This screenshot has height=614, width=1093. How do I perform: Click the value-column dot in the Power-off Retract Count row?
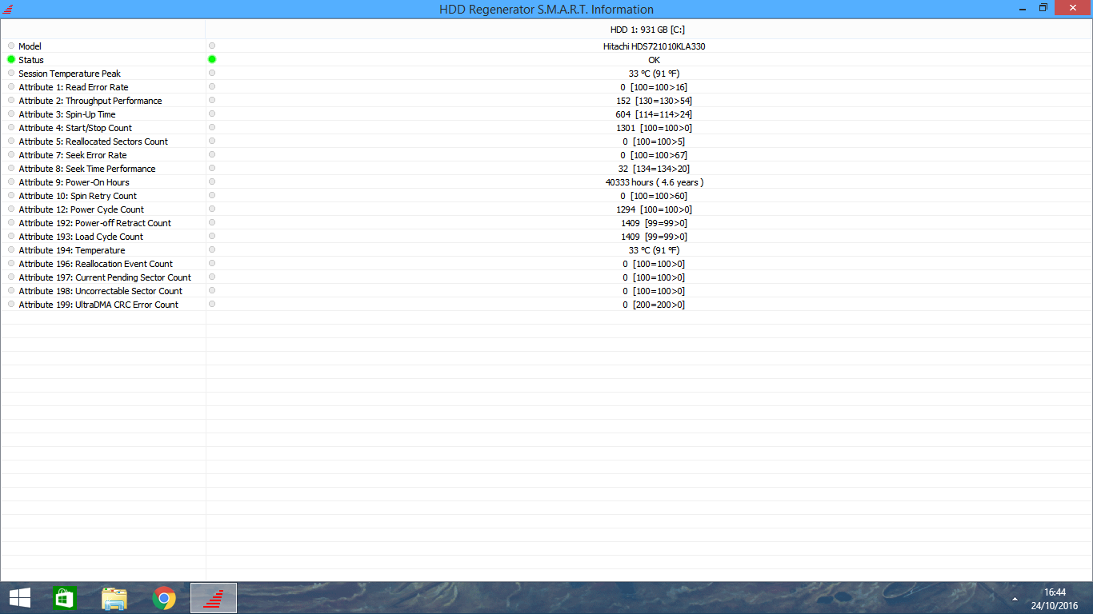pyautogui.click(x=212, y=222)
